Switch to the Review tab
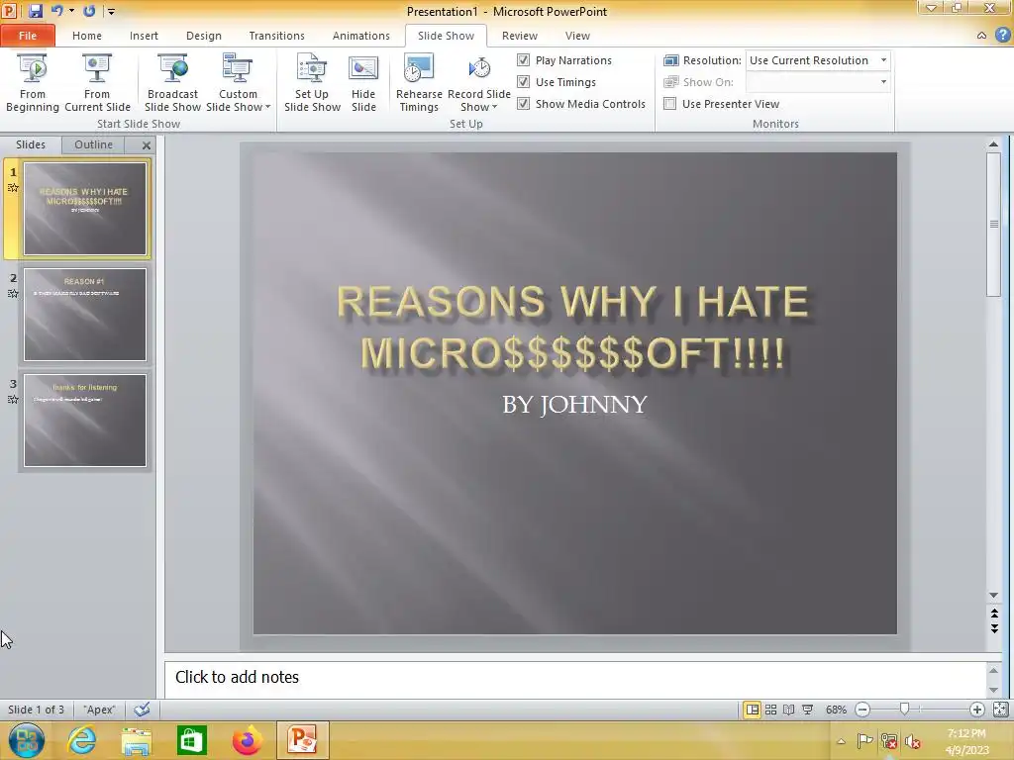 coord(519,36)
